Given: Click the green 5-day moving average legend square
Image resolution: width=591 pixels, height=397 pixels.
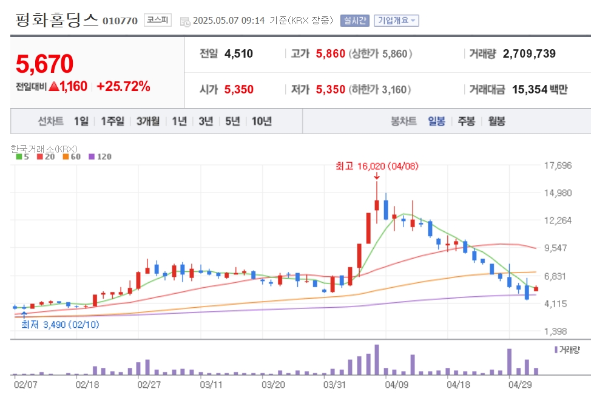Looking at the screenshot, I should (19, 157).
